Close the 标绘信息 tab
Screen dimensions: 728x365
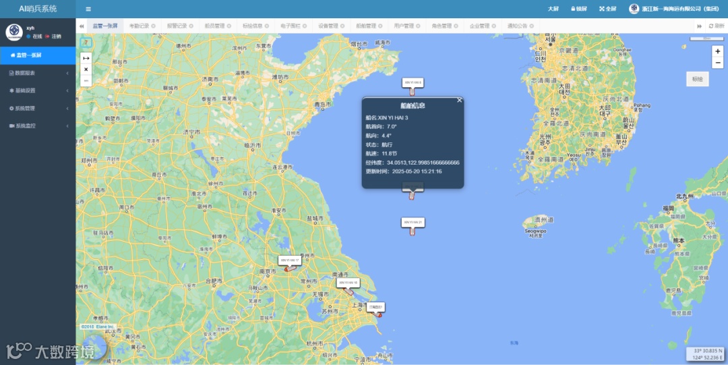266,26
